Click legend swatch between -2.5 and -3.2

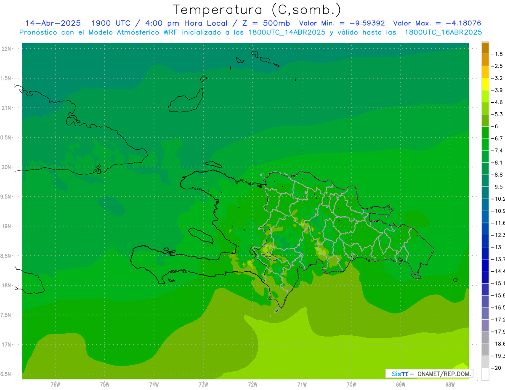[x=485, y=72]
